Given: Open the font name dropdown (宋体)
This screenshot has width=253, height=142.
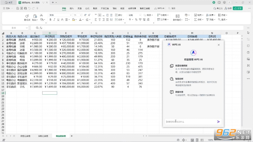Looking at the screenshot, I should tap(71, 15).
